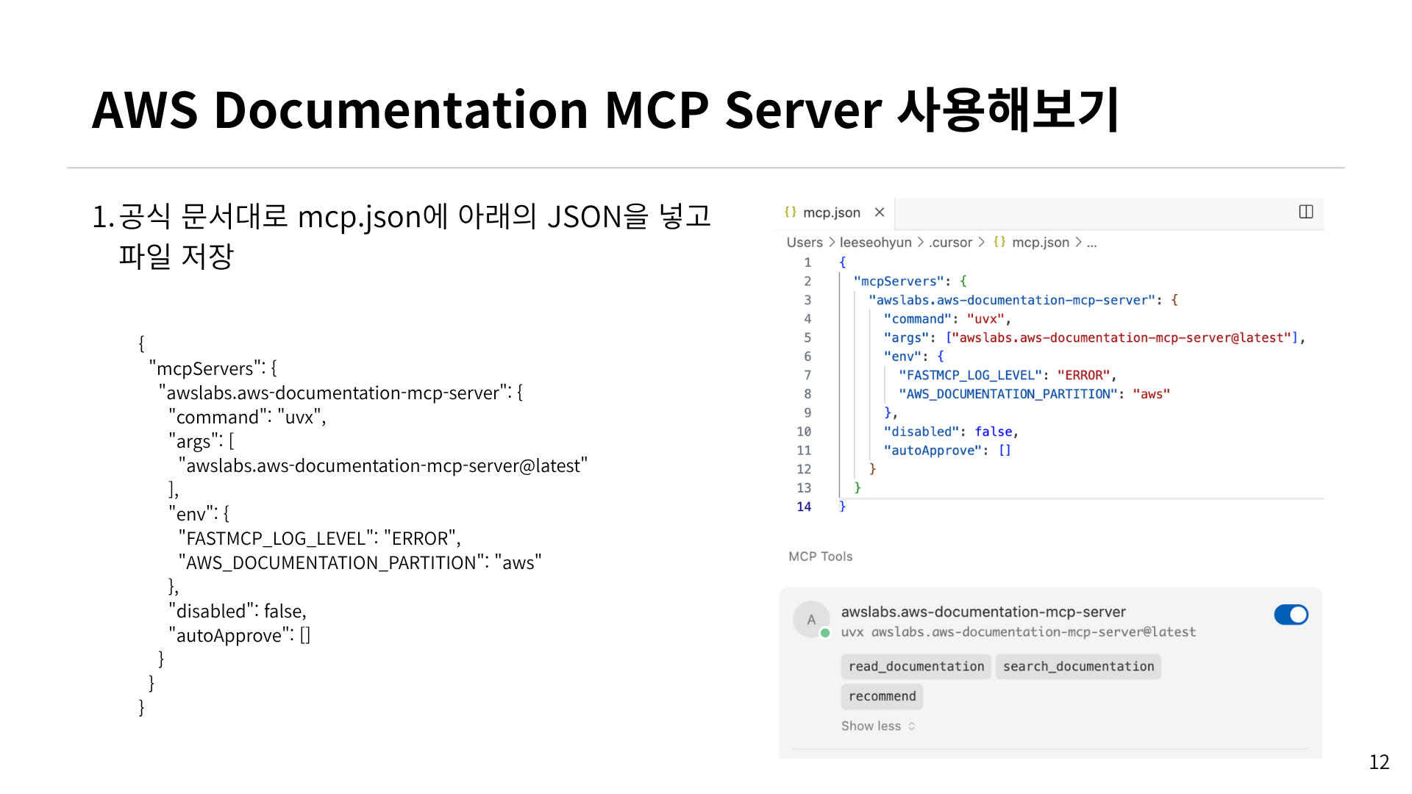This screenshot has height=794, width=1412.
Task: Close the mcp.json editor tab
Action: point(879,212)
